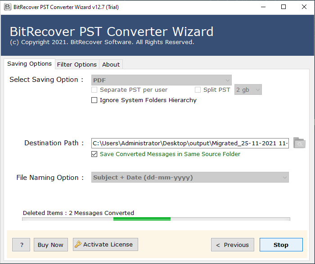Close the PST Converter Wizard window

[x=304, y=7]
